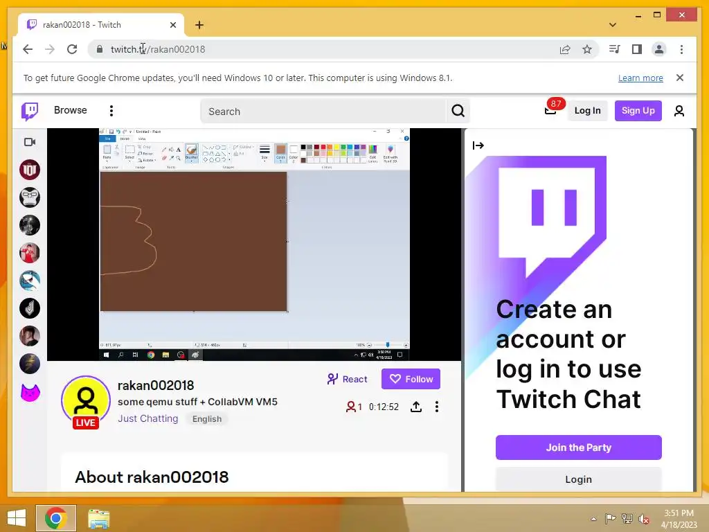
Task: Bookmark this page with the star icon
Action: [587, 49]
